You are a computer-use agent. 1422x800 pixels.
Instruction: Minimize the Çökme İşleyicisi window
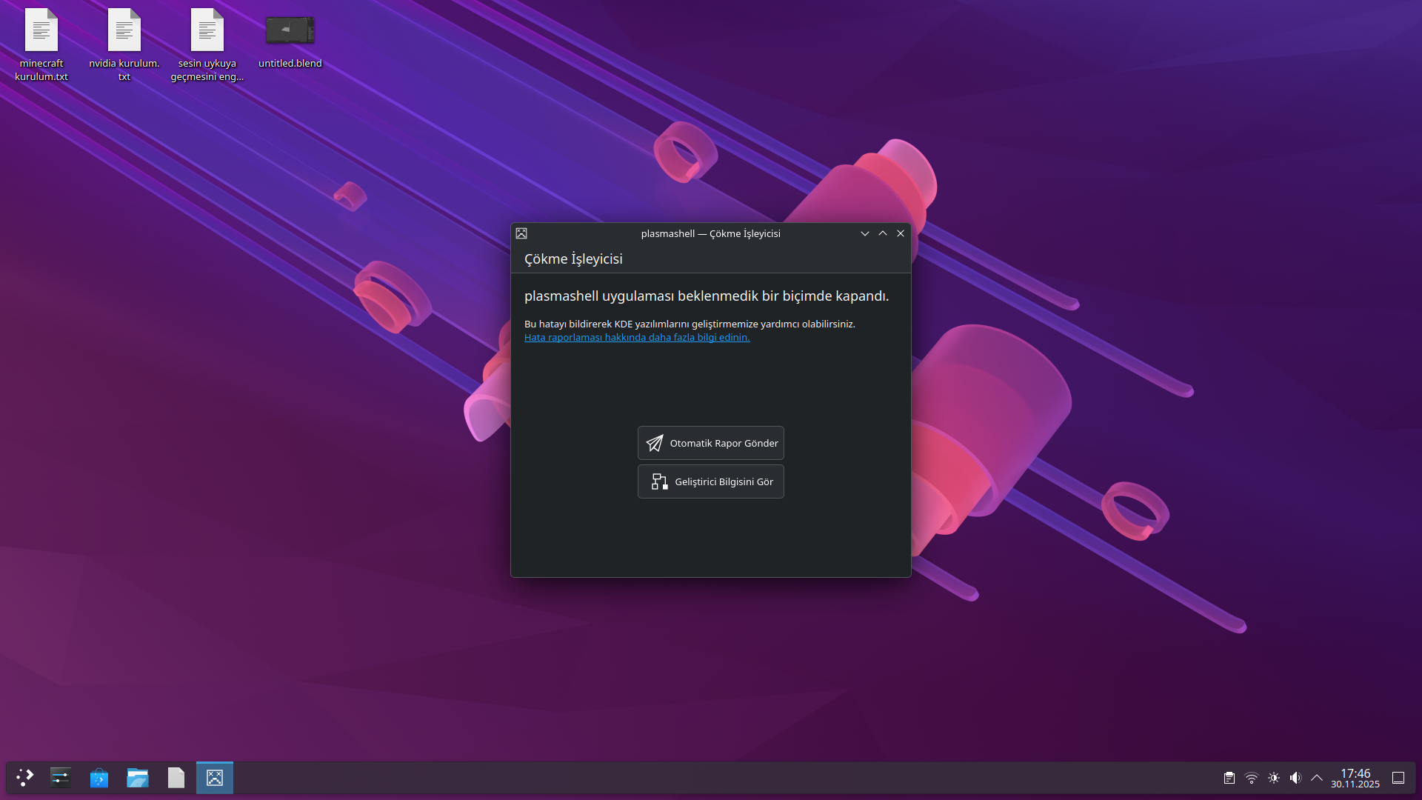click(x=865, y=233)
